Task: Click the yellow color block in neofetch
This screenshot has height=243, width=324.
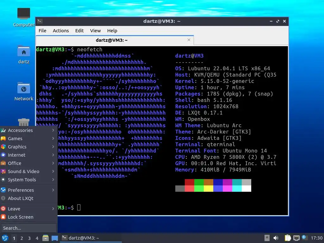Action: pyautogui.click(x=208, y=189)
